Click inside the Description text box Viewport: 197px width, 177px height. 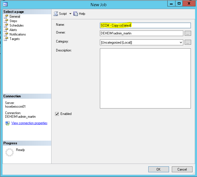tap(145, 79)
